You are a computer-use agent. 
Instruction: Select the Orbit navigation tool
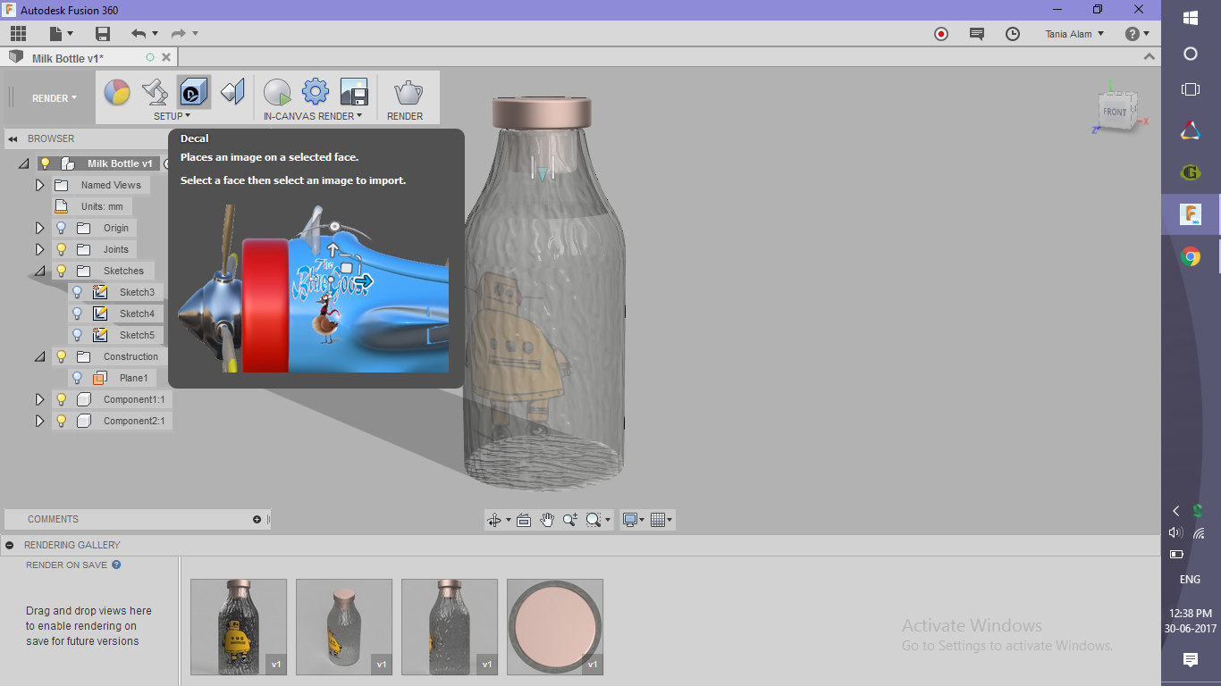(494, 520)
